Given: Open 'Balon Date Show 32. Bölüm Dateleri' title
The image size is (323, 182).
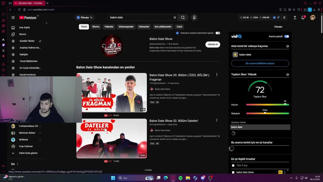Looking at the screenshot, I should click(174, 121).
